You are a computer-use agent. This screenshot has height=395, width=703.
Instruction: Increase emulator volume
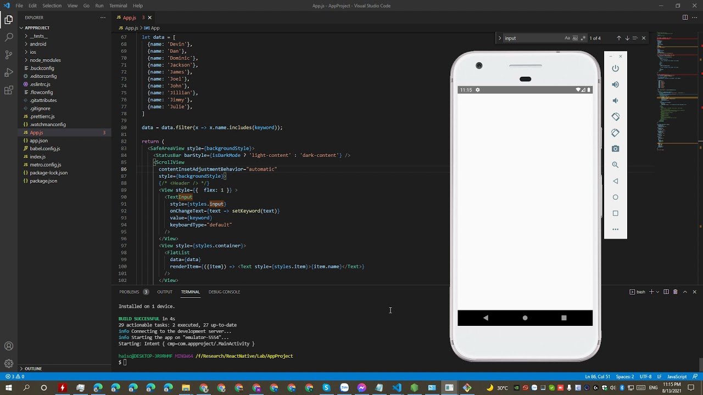[x=615, y=84]
